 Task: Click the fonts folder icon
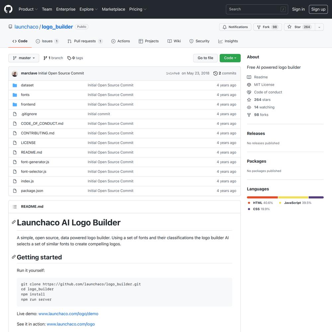[x=15, y=95]
